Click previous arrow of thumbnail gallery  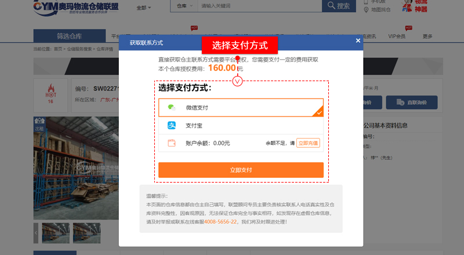coord(37,232)
